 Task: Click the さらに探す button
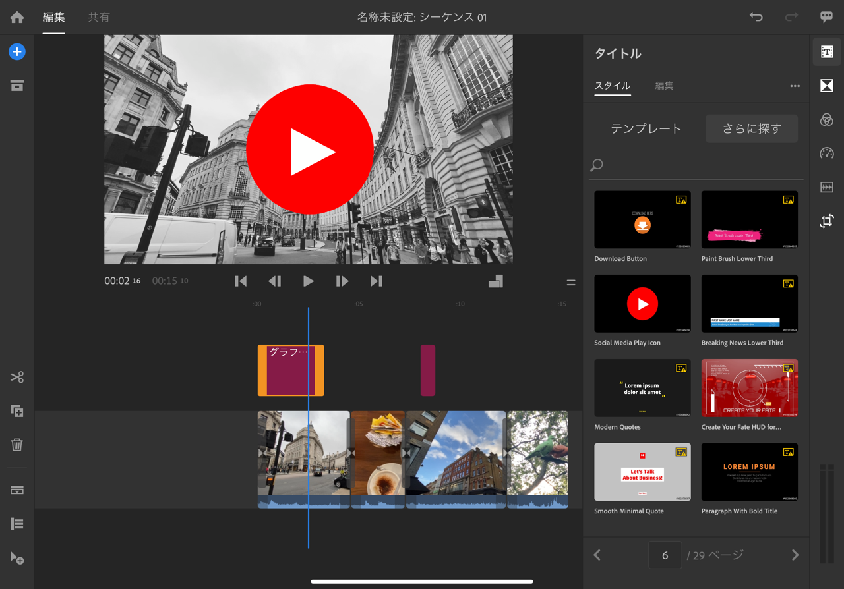(x=751, y=128)
